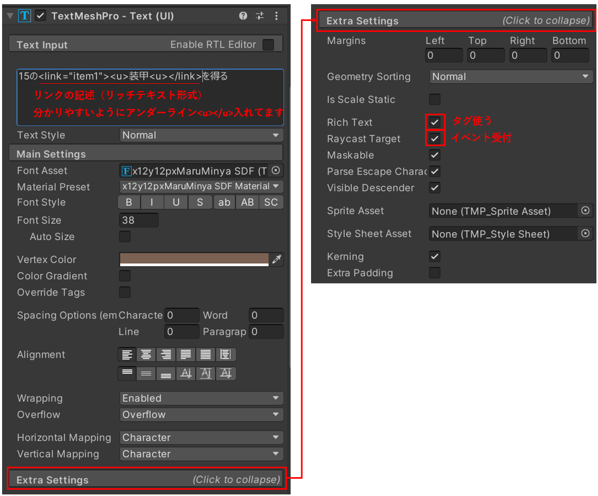Image resolution: width=598 pixels, height=496 pixels.
Task: Apply strikethrough with the S font style icon
Action: pyautogui.click(x=200, y=202)
